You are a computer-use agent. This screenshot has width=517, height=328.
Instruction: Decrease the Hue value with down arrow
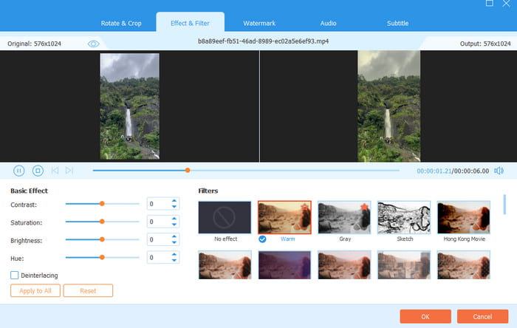174,260
